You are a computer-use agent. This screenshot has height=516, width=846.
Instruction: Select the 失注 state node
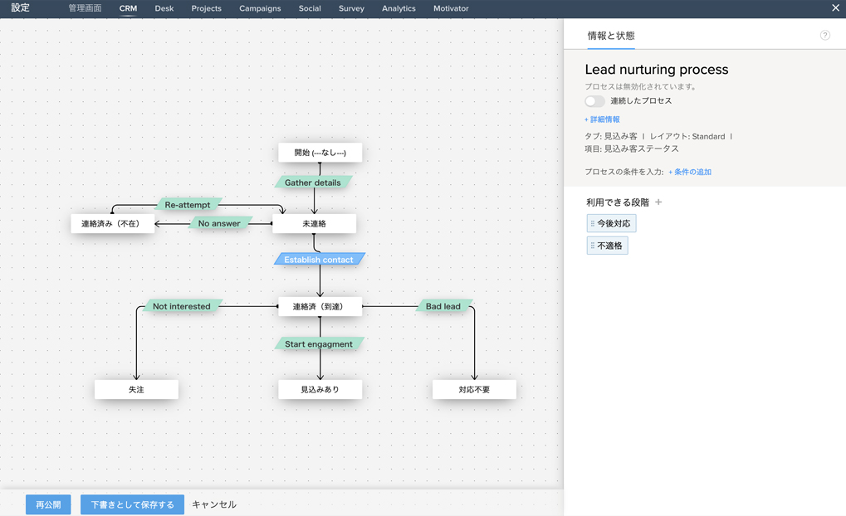click(136, 389)
